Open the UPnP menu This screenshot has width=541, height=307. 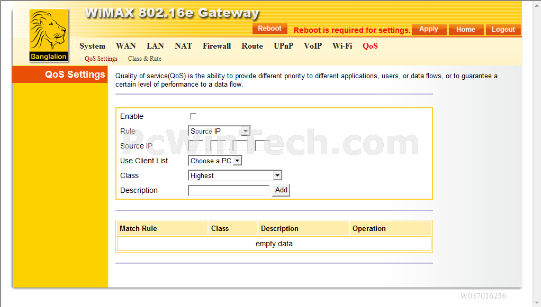(283, 46)
